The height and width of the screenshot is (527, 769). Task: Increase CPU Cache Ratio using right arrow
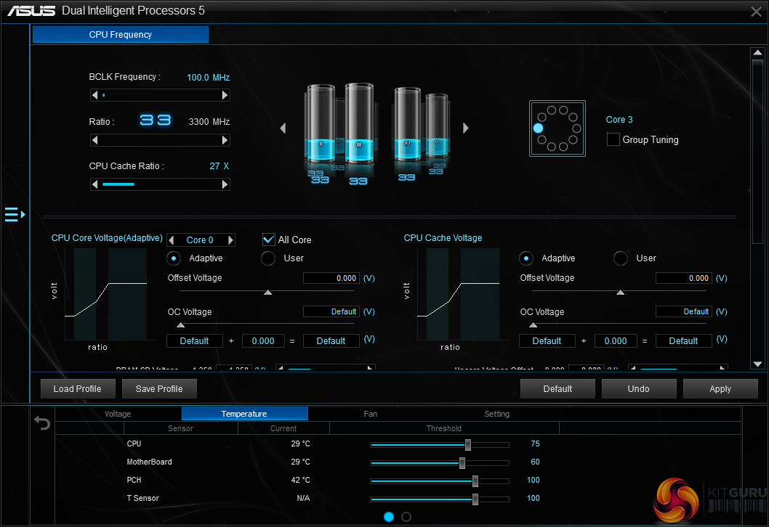(225, 185)
